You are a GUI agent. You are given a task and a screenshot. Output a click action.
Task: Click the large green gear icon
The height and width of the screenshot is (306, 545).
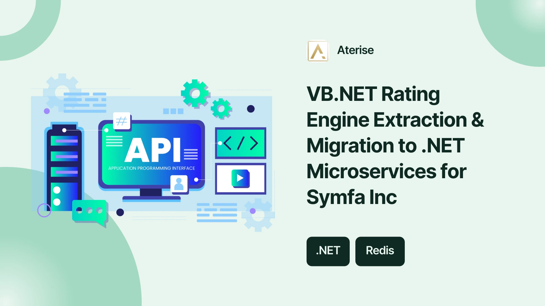click(x=195, y=93)
